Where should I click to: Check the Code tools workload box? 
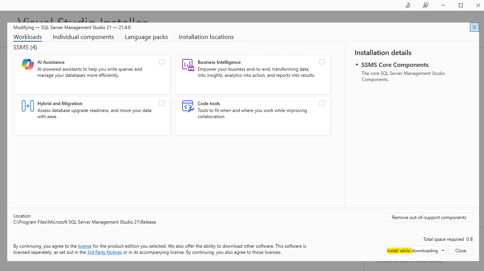coord(322,103)
